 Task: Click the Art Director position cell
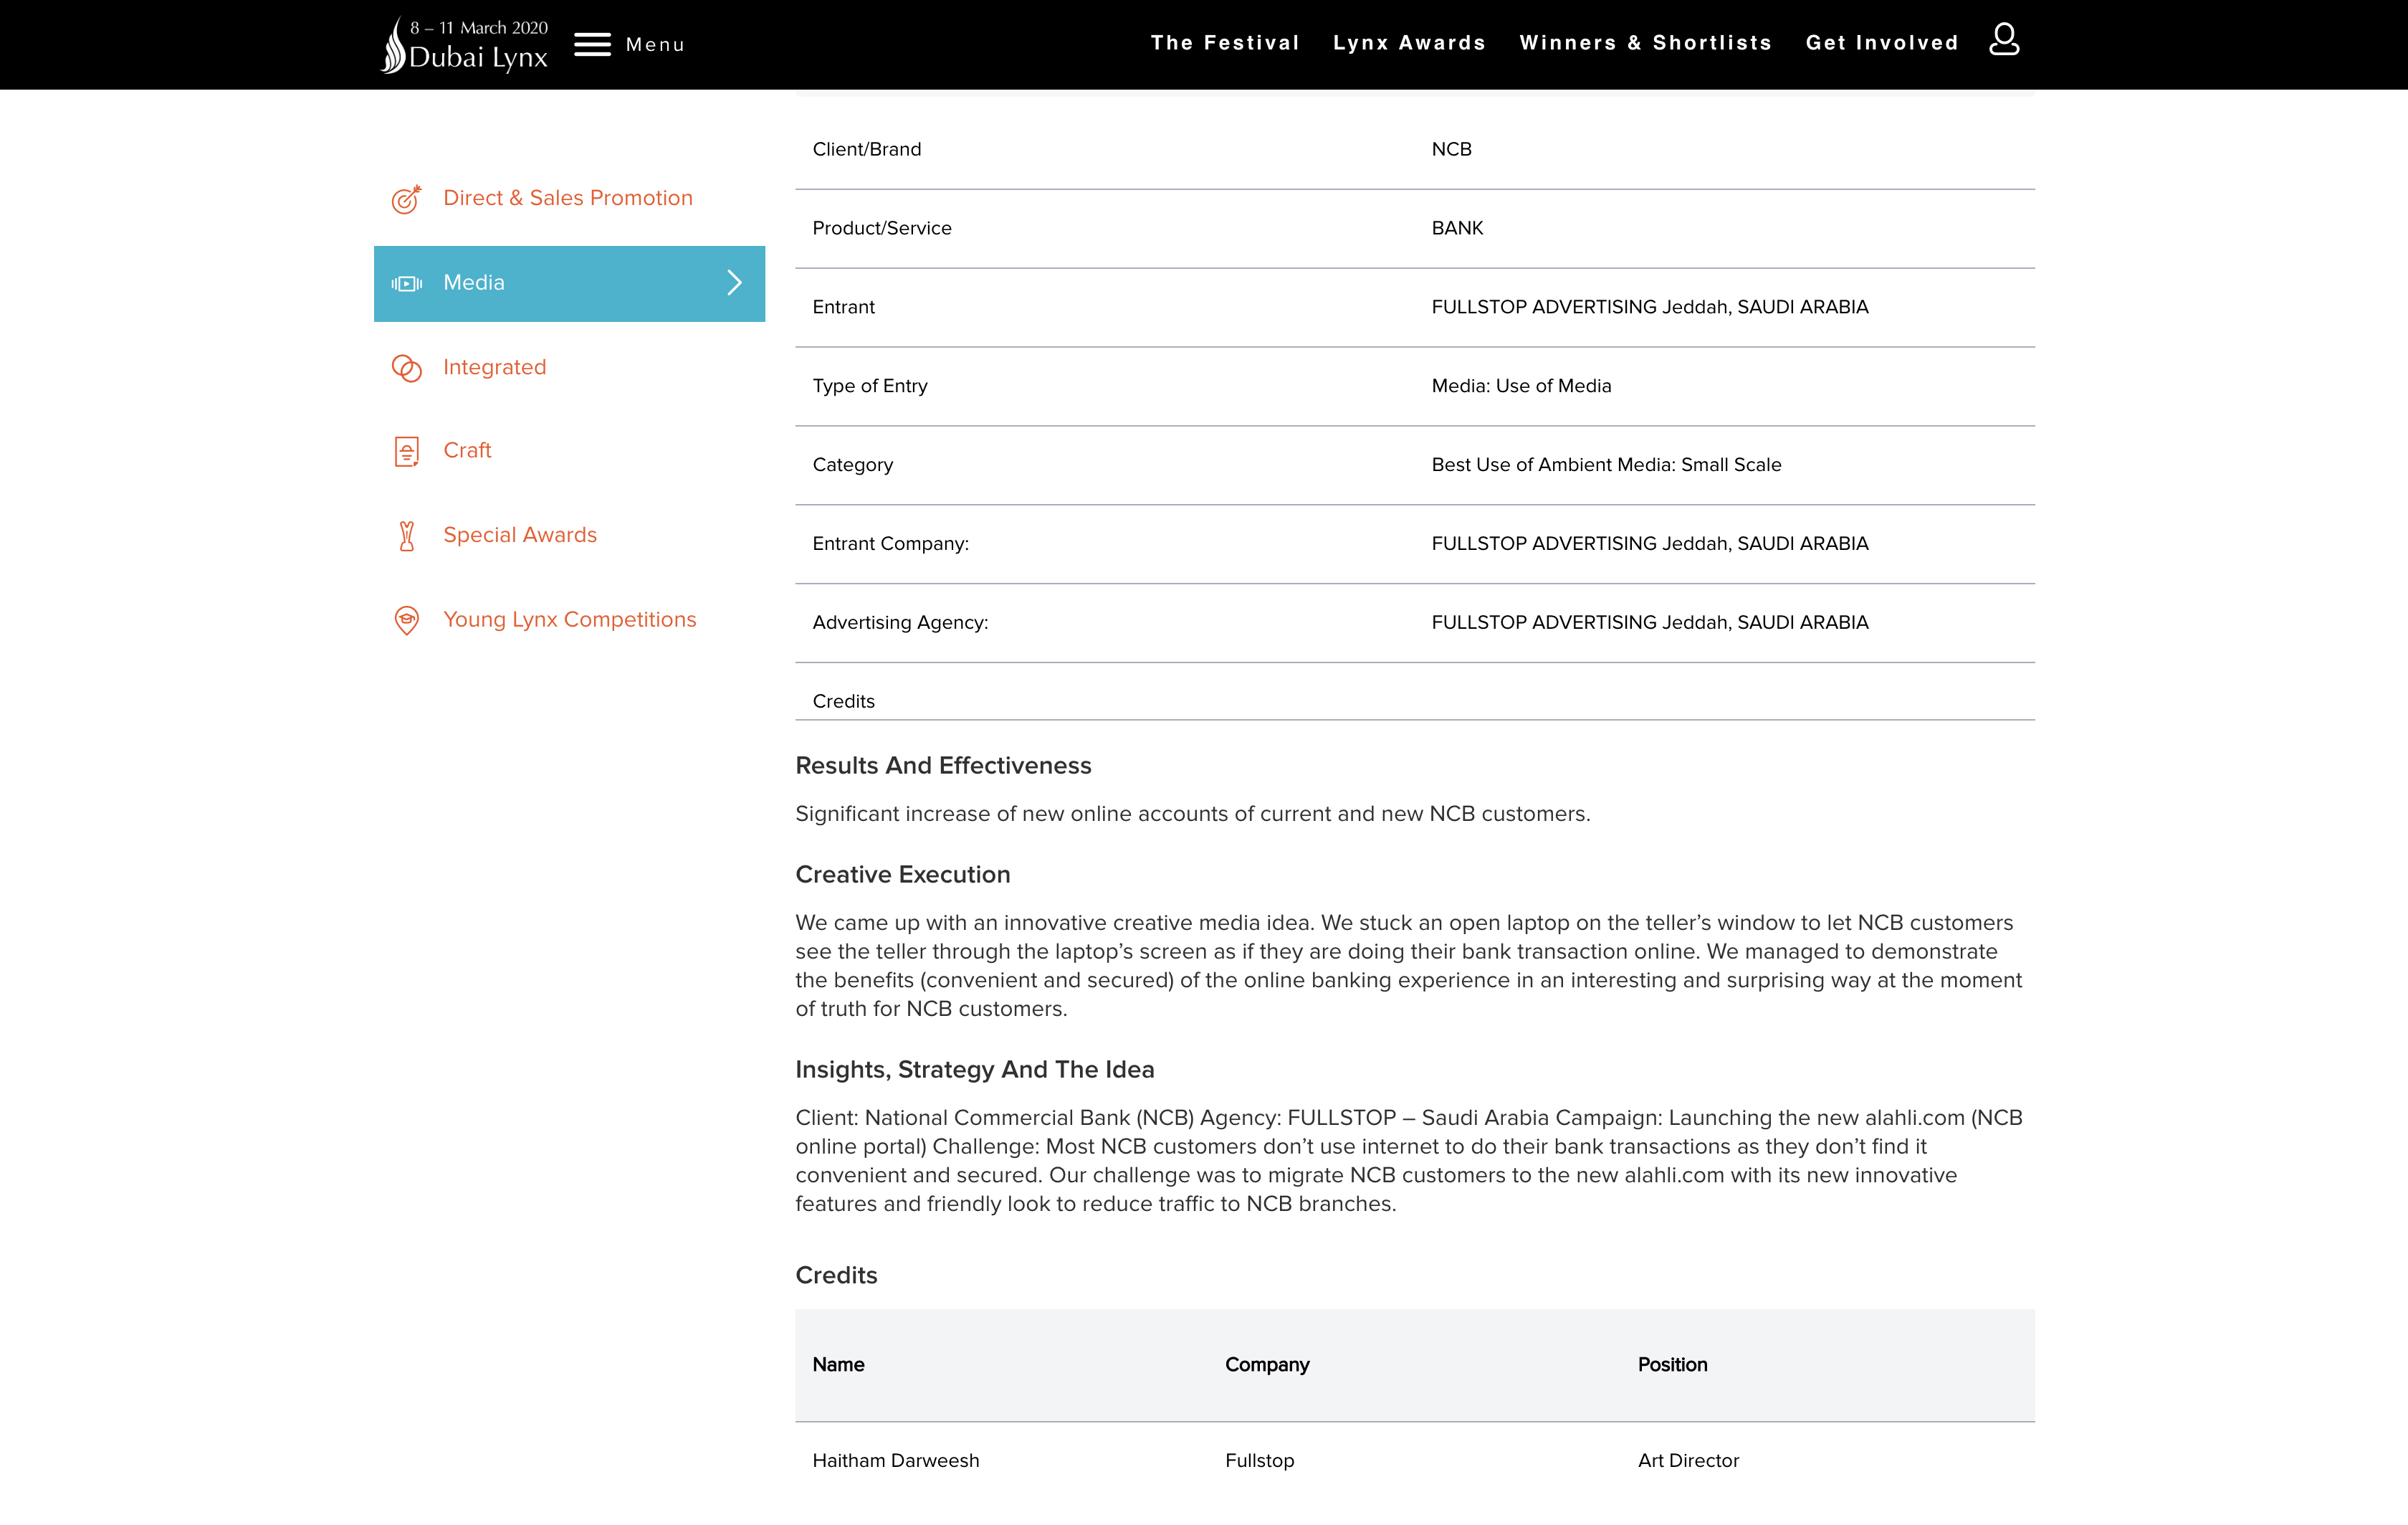click(1688, 1461)
